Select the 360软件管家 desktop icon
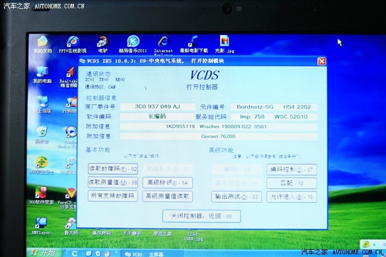 (x=41, y=195)
